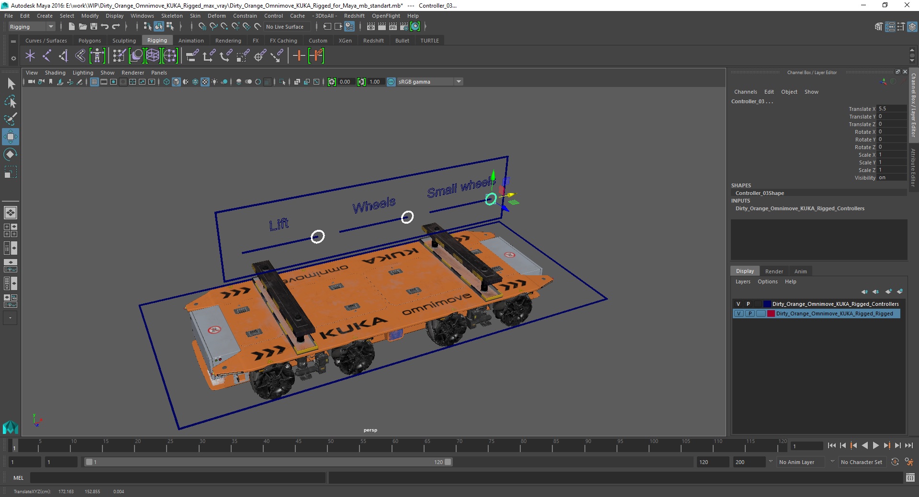Click the Lattice deformer shelf icon
Image resolution: width=919 pixels, height=497 pixels.
[153, 56]
